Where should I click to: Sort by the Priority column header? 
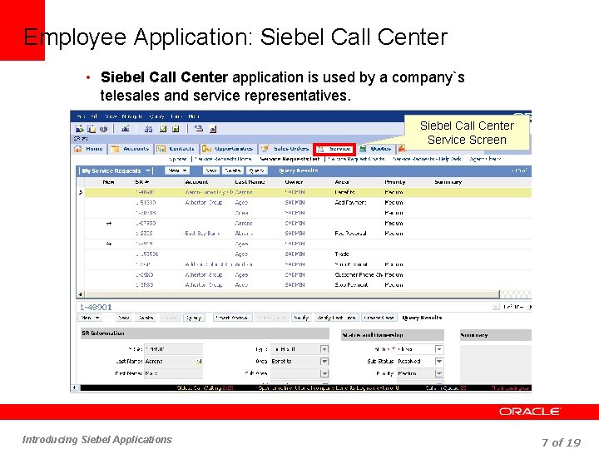pyautogui.click(x=395, y=182)
